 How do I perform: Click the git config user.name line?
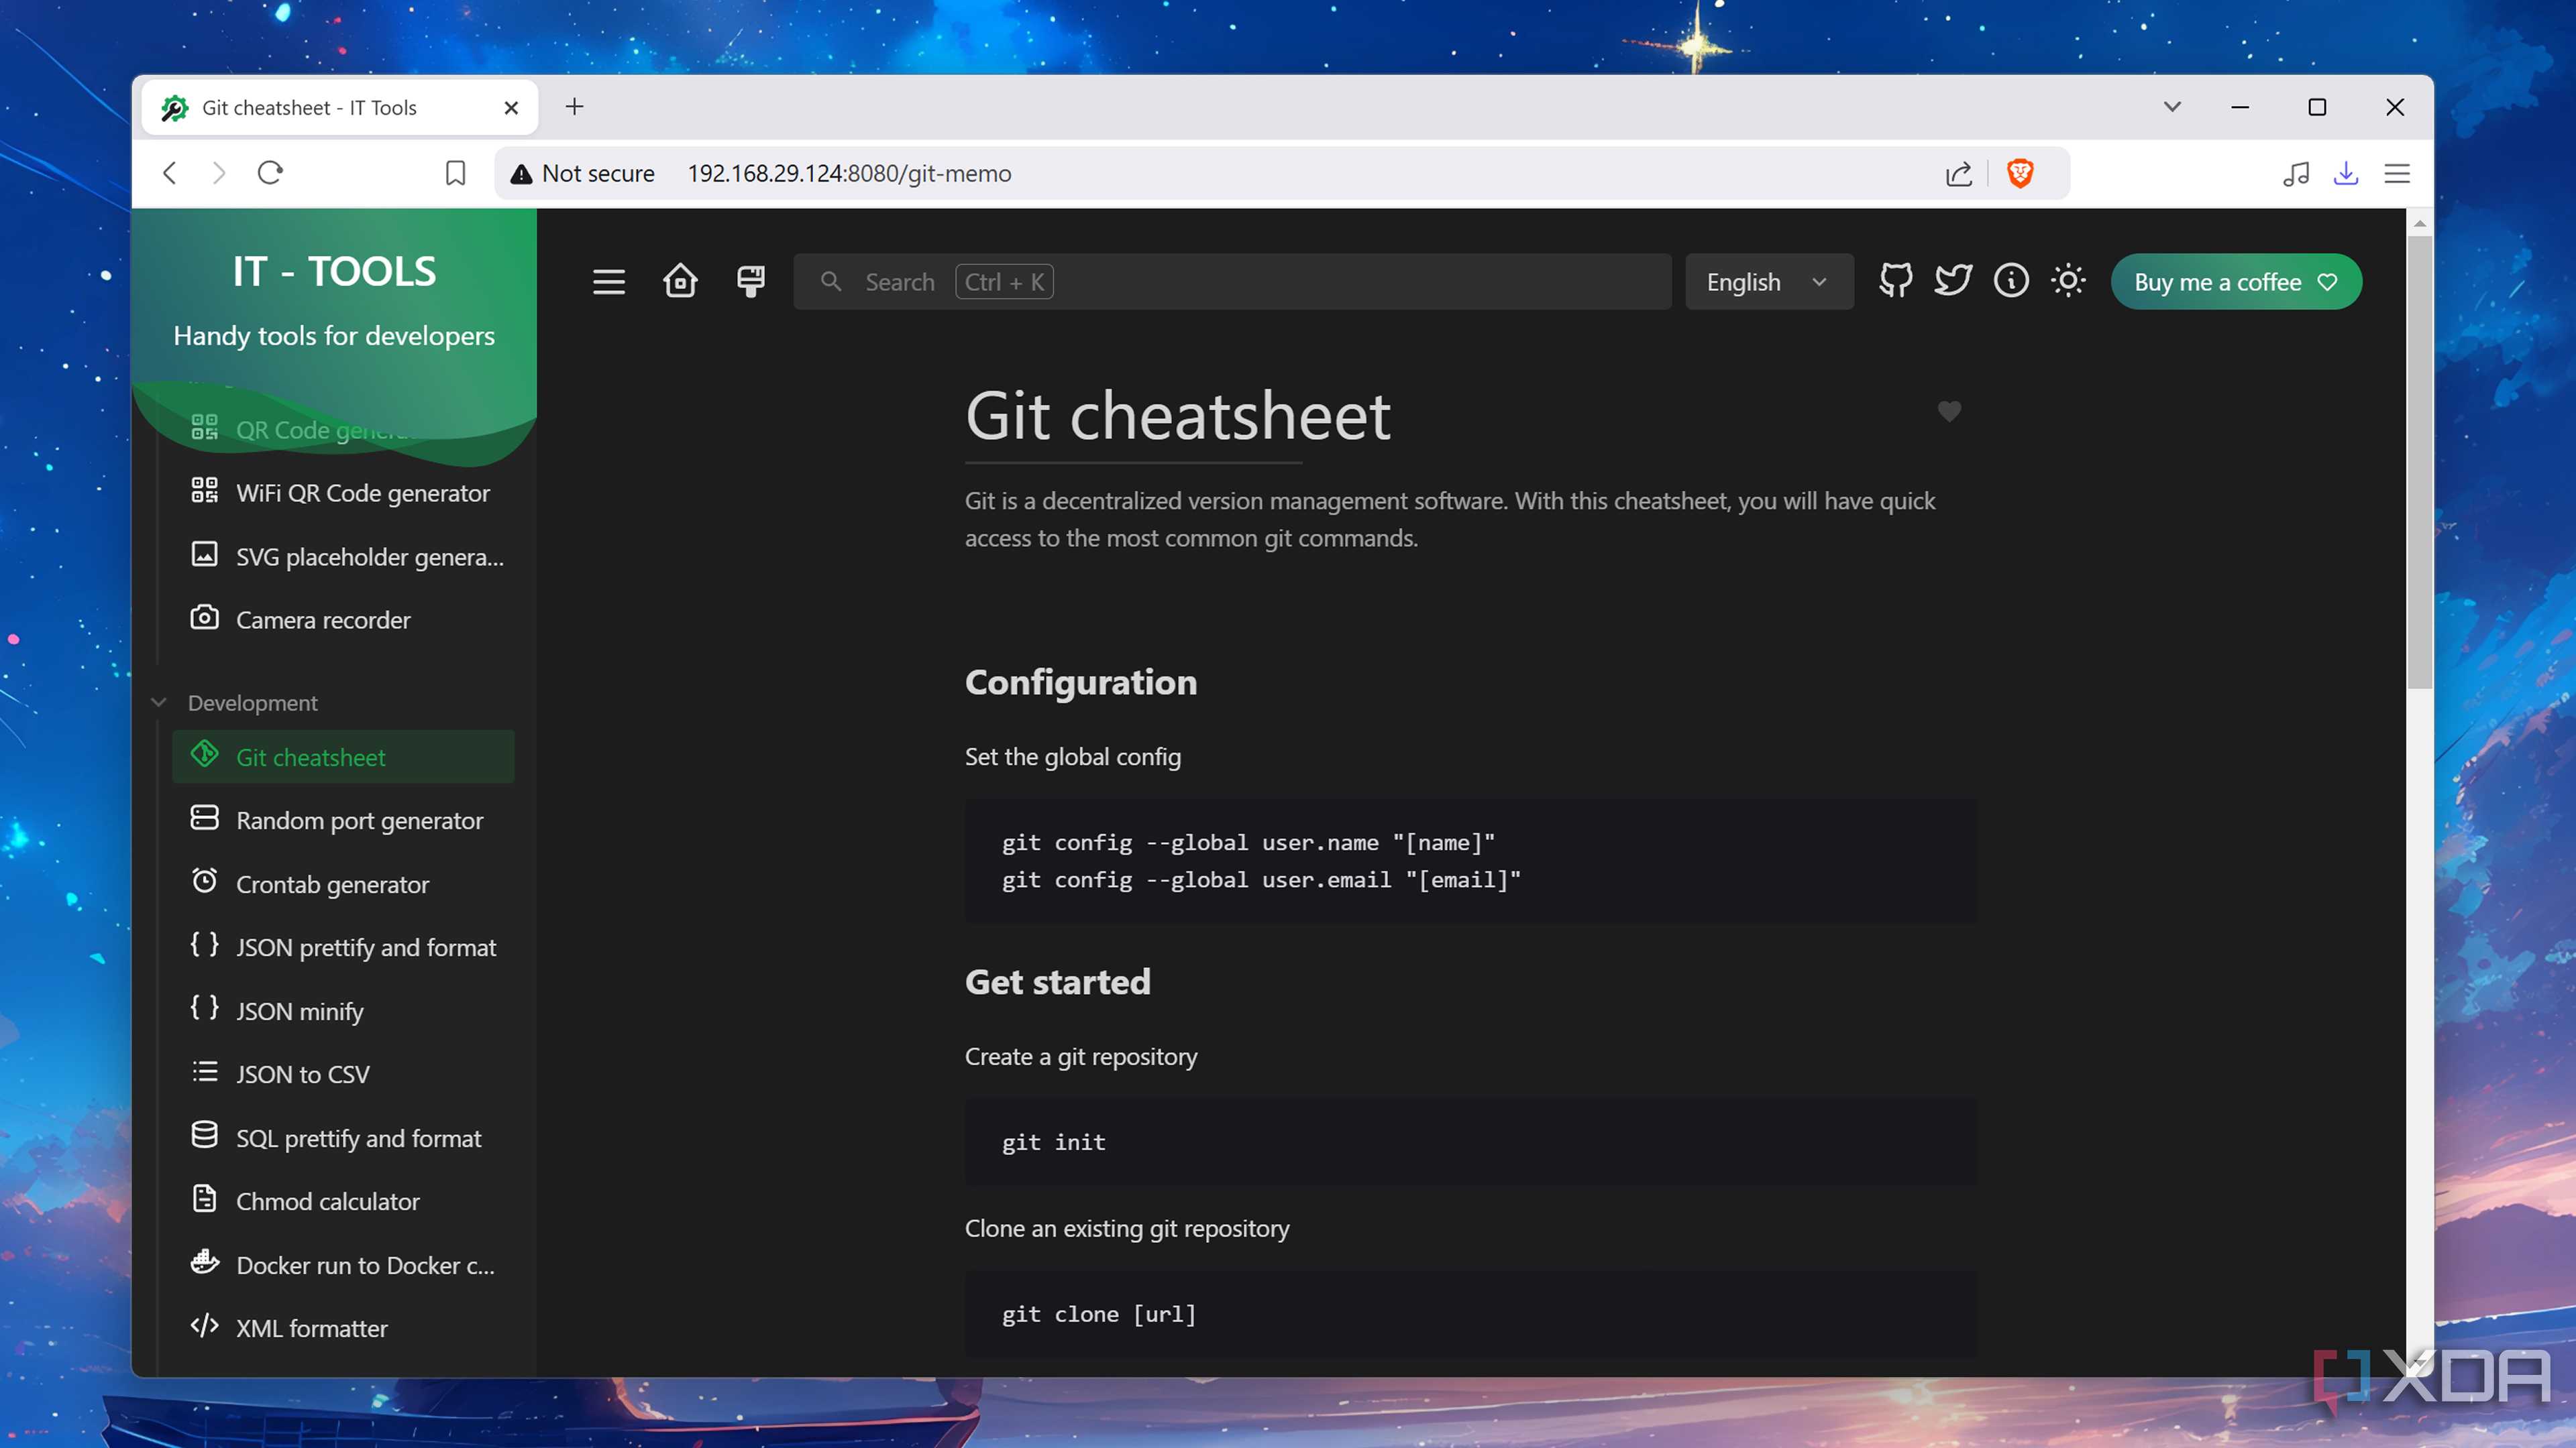point(1248,843)
